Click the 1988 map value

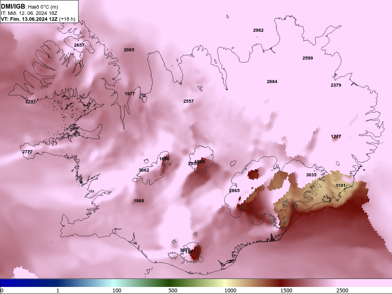click(x=139, y=201)
